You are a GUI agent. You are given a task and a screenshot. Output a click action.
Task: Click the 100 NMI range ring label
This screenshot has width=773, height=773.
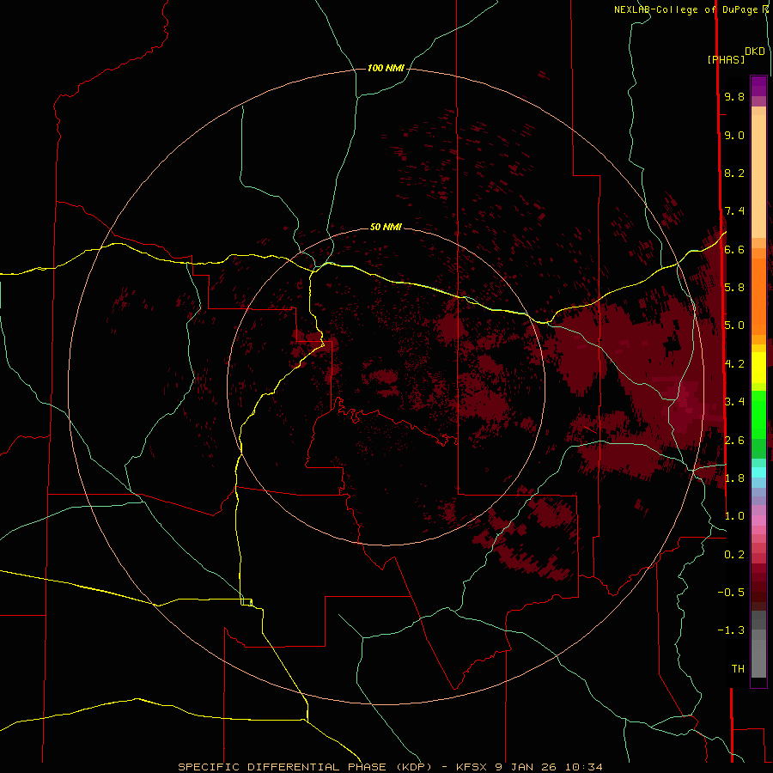tap(386, 68)
